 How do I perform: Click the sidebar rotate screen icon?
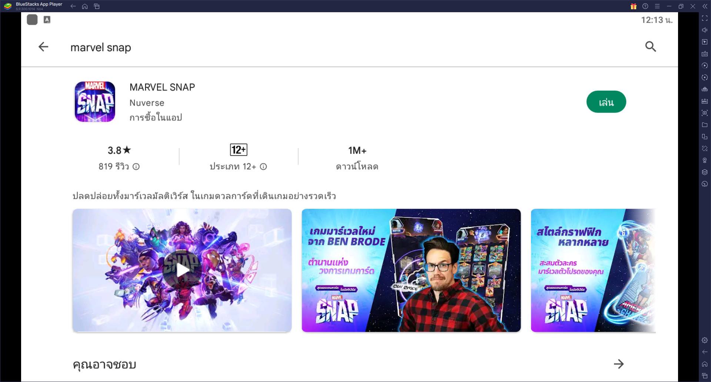pos(705,148)
